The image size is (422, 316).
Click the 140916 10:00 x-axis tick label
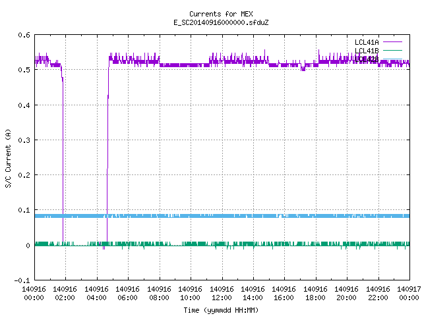[x=190, y=294]
